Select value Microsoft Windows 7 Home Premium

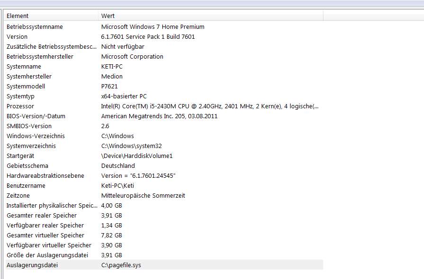[153, 27]
